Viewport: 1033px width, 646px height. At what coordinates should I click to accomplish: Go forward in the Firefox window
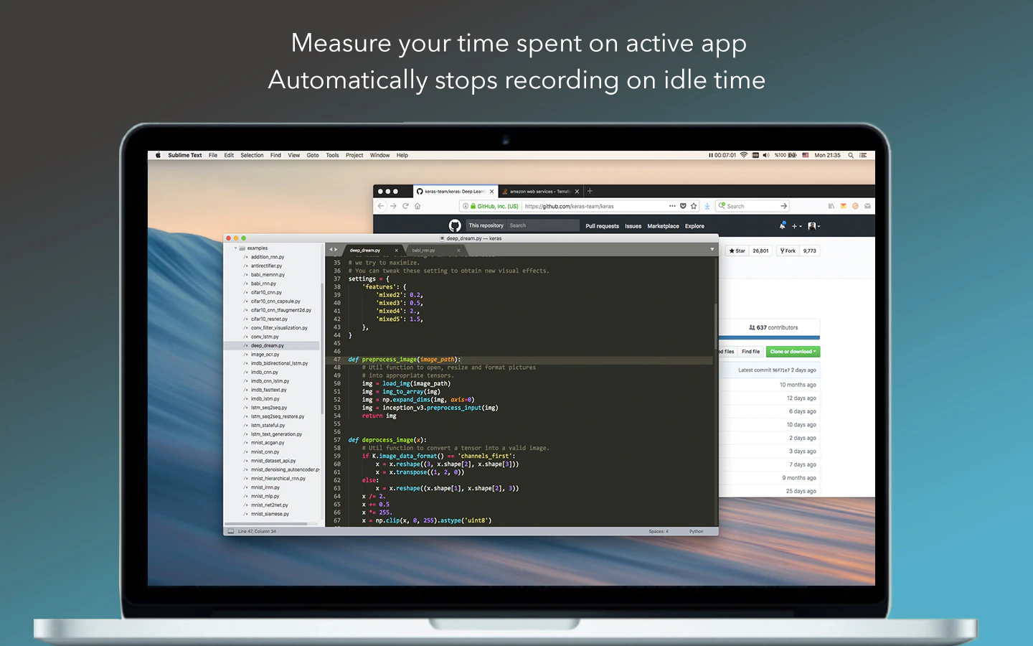pos(393,206)
